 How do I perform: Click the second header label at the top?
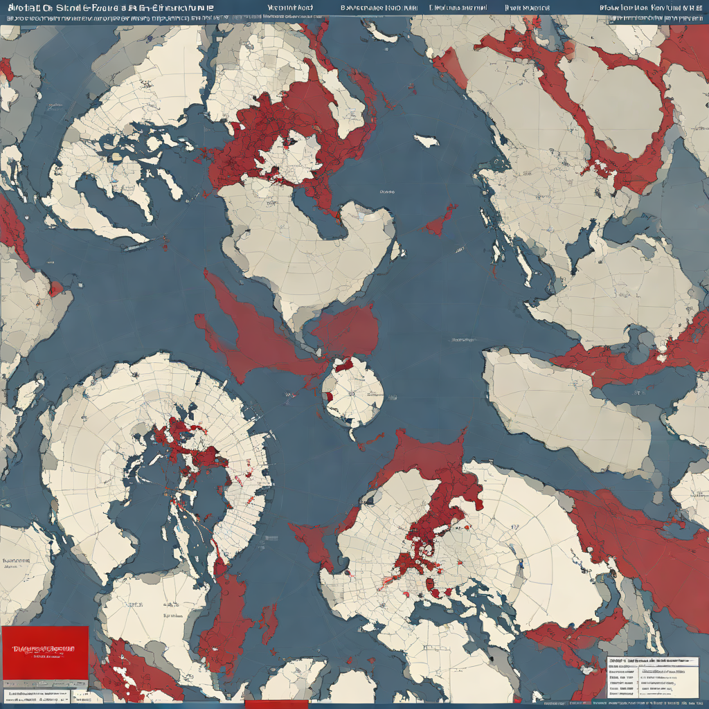(x=289, y=8)
